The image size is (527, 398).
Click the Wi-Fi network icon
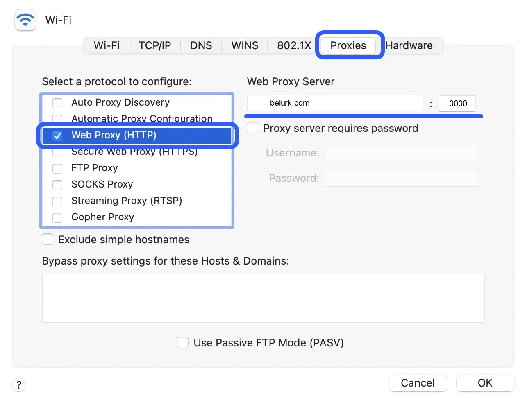tap(25, 20)
